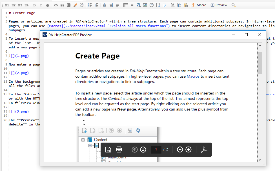Image resolution: width=275 pixels, height=171 pixels.
Task: Zoom in the PDF preview
Action: tap(188, 149)
